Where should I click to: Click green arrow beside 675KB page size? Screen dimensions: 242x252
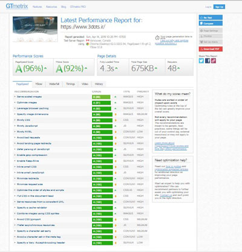tap(156, 68)
